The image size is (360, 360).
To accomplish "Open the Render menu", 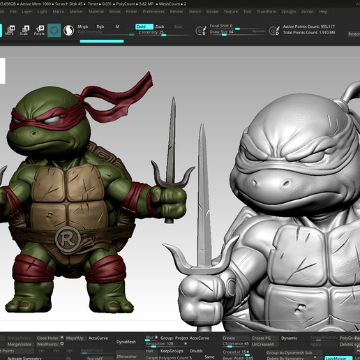I will click(x=177, y=11).
